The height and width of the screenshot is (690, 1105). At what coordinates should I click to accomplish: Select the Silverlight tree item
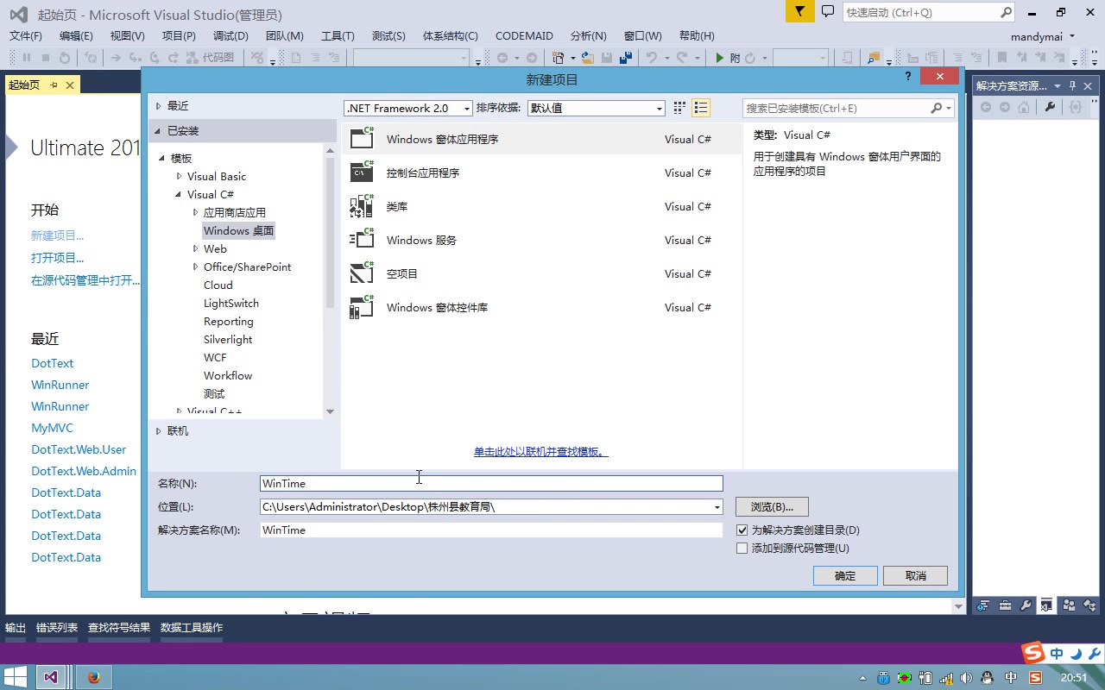click(x=228, y=339)
